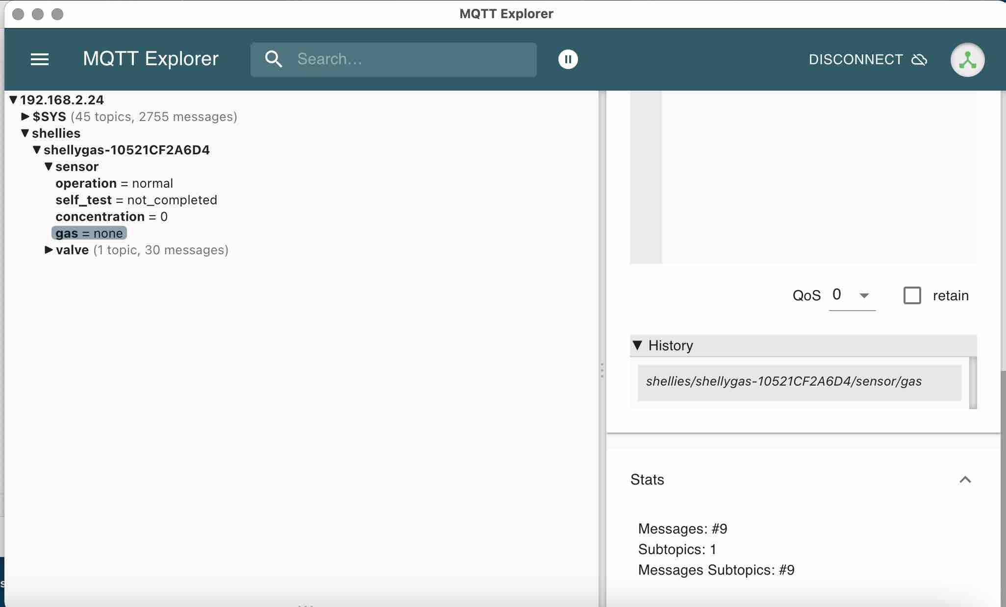Image resolution: width=1006 pixels, height=607 pixels.
Task: Click the panel divider handle
Action: [x=602, y=370]
